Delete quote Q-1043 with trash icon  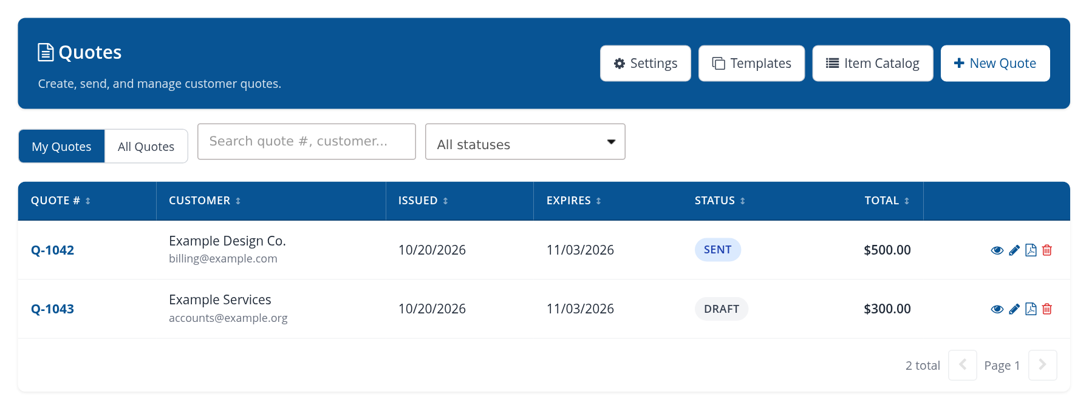tap(1047, 309)
